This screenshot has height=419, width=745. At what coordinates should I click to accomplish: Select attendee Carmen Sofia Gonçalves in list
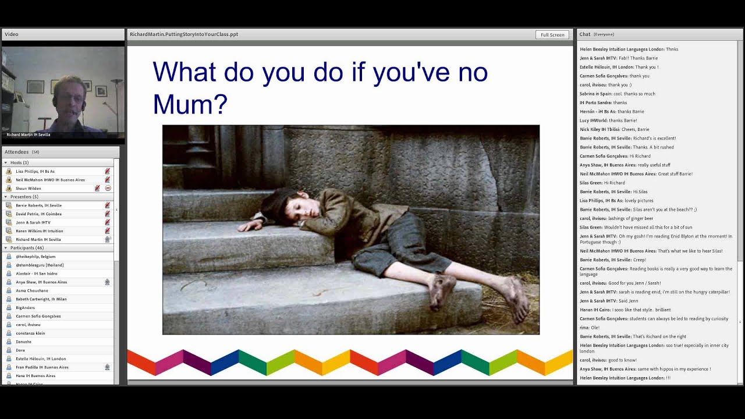coord(38,316)
